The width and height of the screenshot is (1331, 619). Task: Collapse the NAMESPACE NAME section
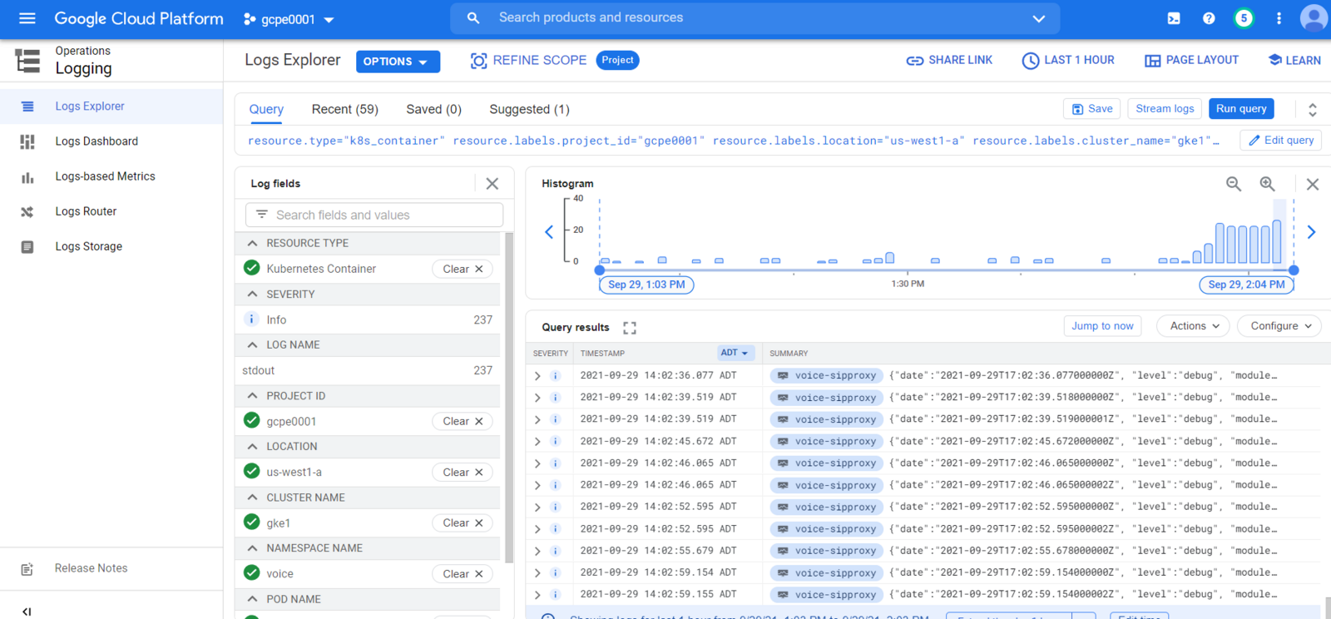click(252, 548)
